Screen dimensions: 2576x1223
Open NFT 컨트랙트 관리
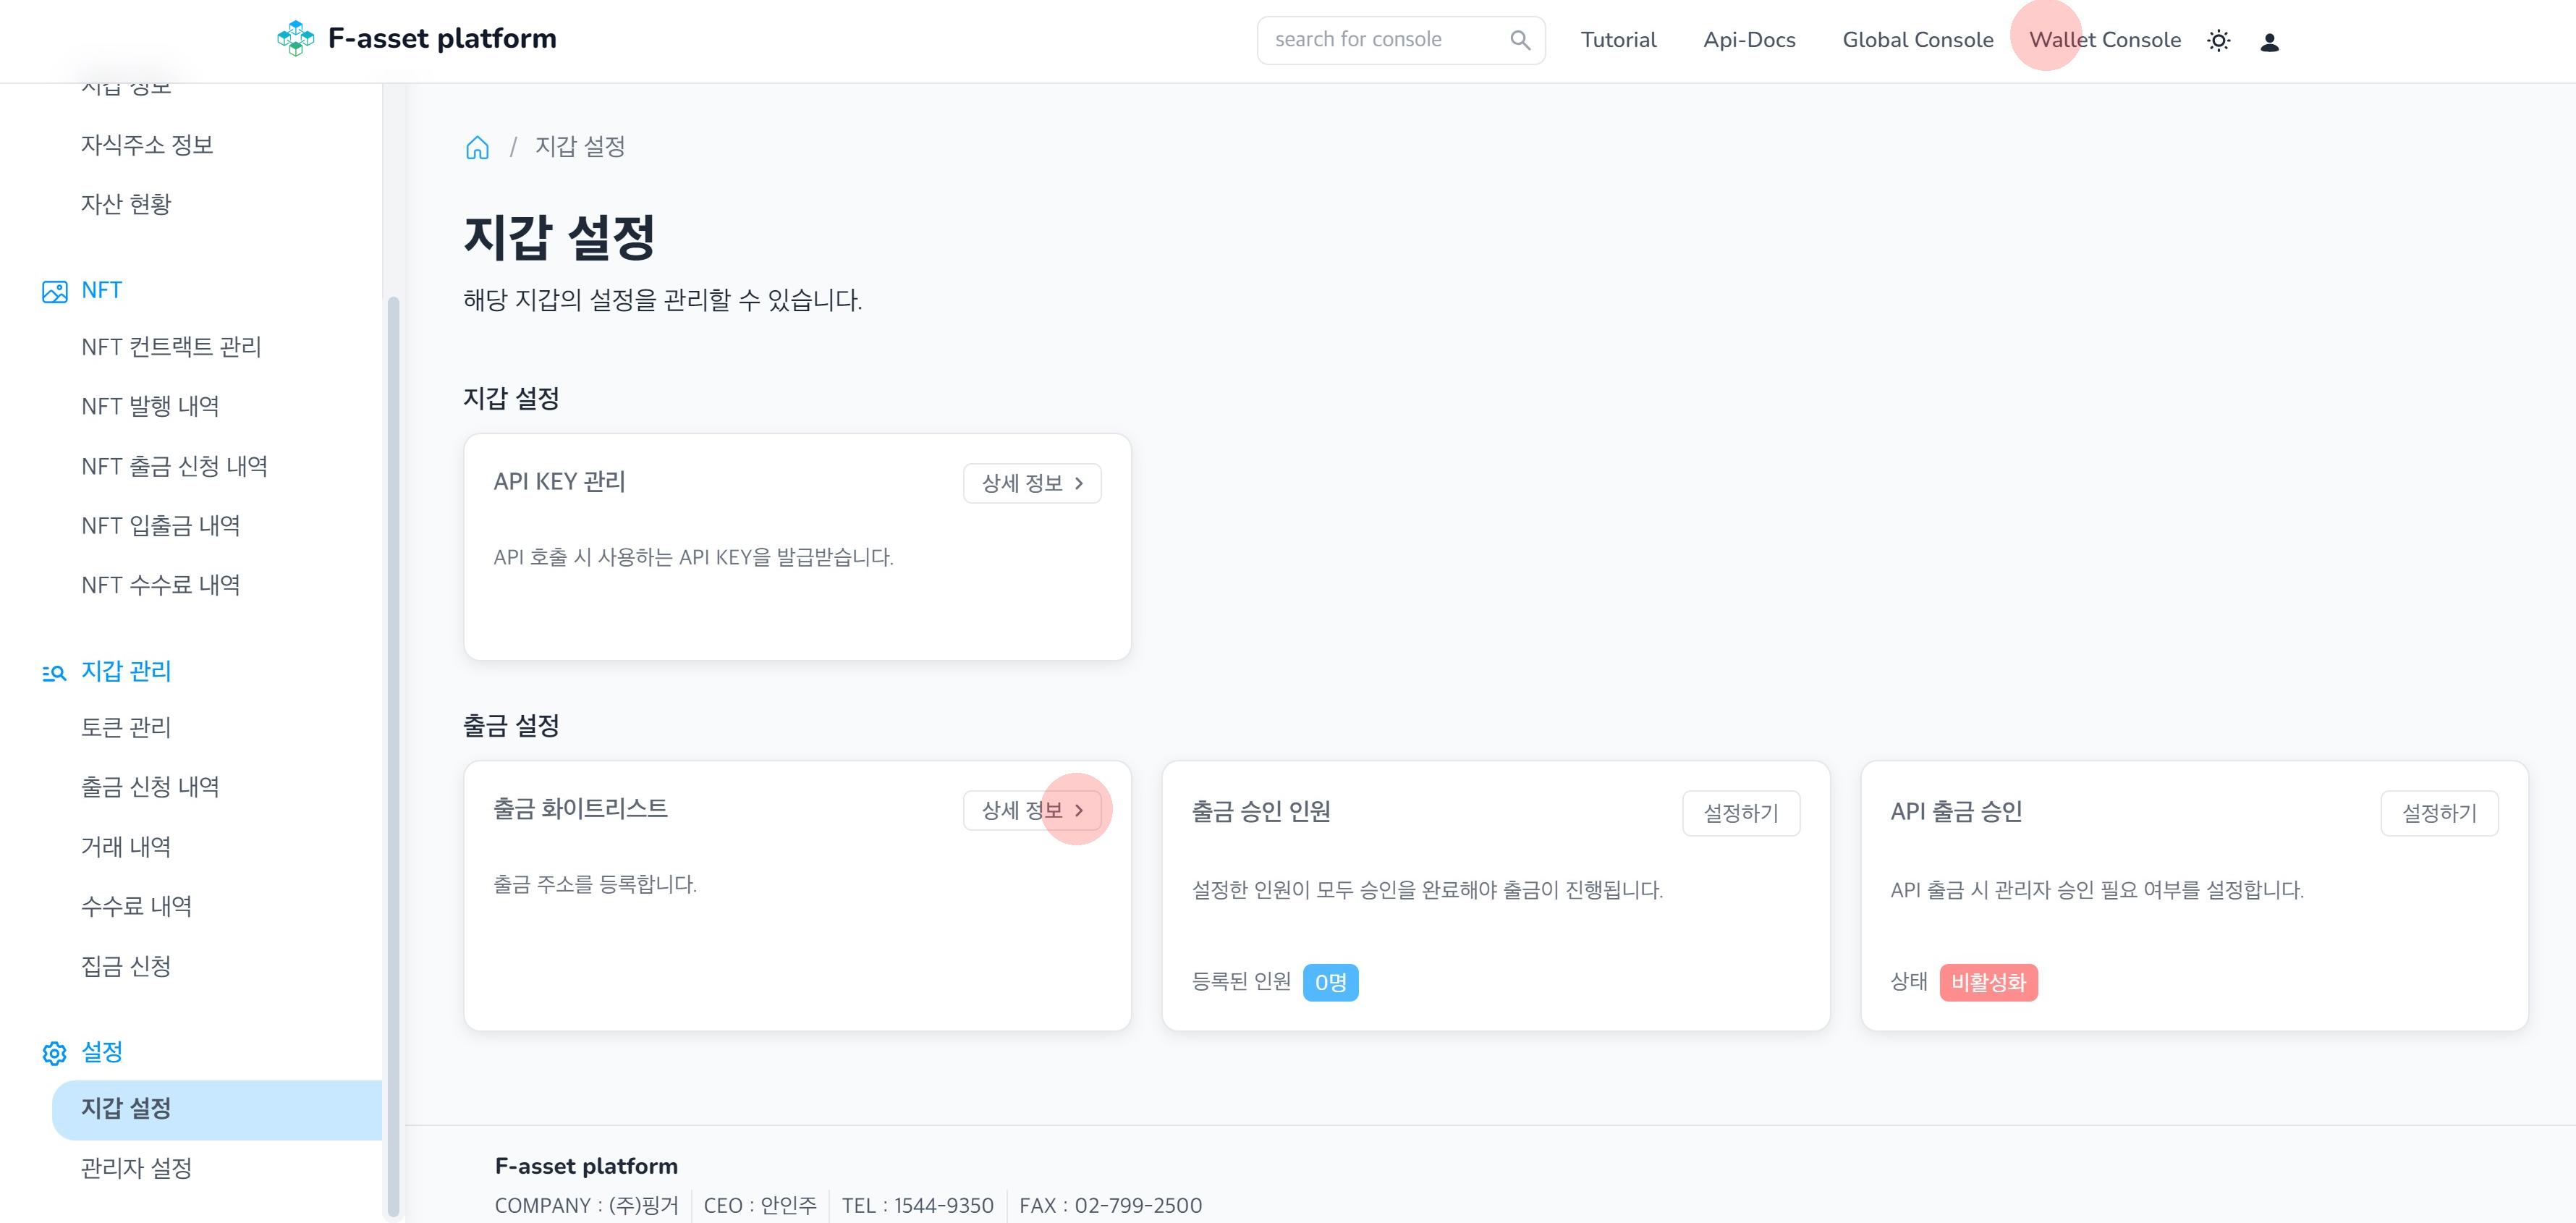[x=171, y=347]
